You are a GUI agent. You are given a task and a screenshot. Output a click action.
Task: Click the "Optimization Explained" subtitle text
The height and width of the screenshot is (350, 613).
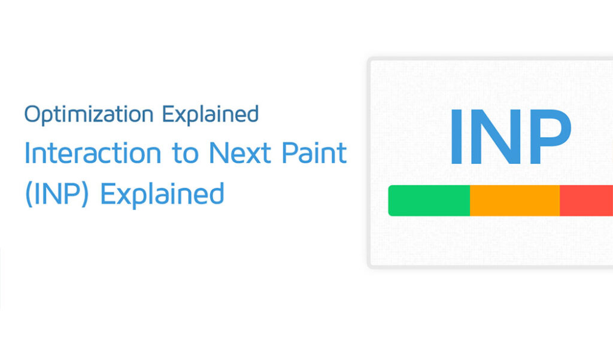[141, 114]
